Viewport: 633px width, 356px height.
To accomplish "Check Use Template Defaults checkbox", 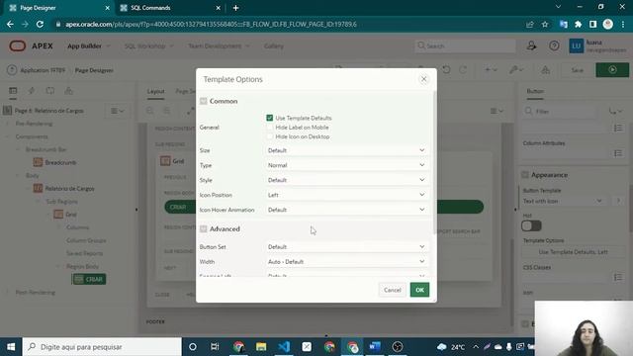I will coord(270,118).
